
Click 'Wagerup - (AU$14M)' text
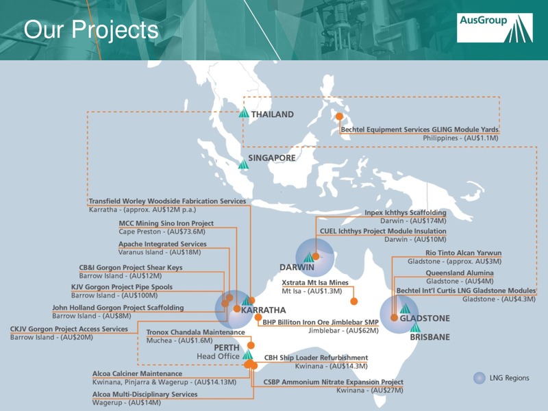click(127, 403)
